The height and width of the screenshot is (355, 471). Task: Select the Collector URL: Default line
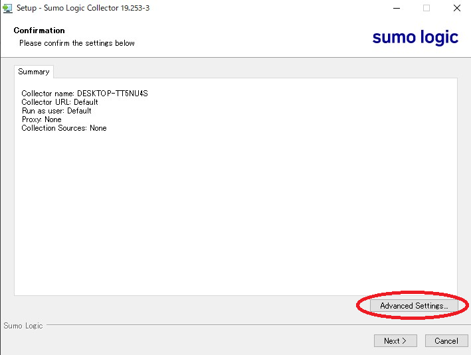[x=60, y=102]
